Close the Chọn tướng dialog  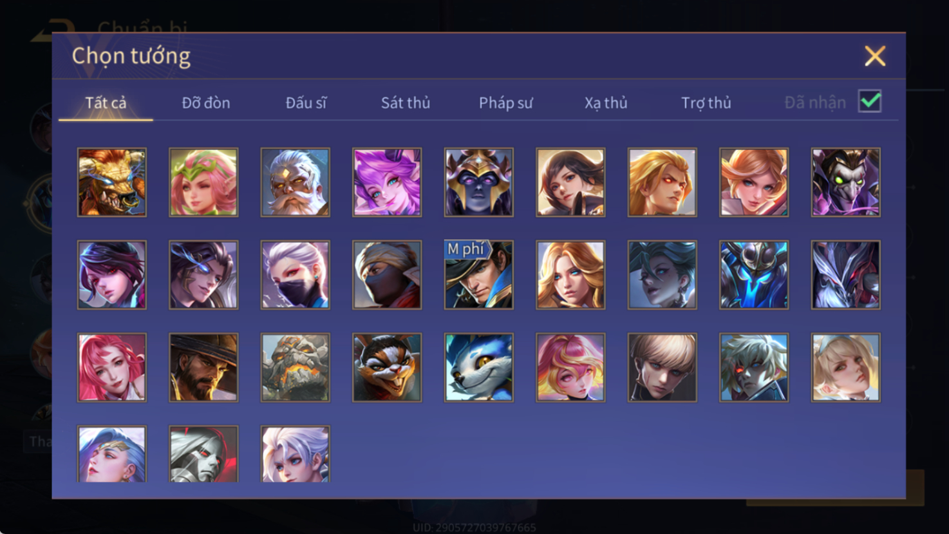(x=875, y=56)
